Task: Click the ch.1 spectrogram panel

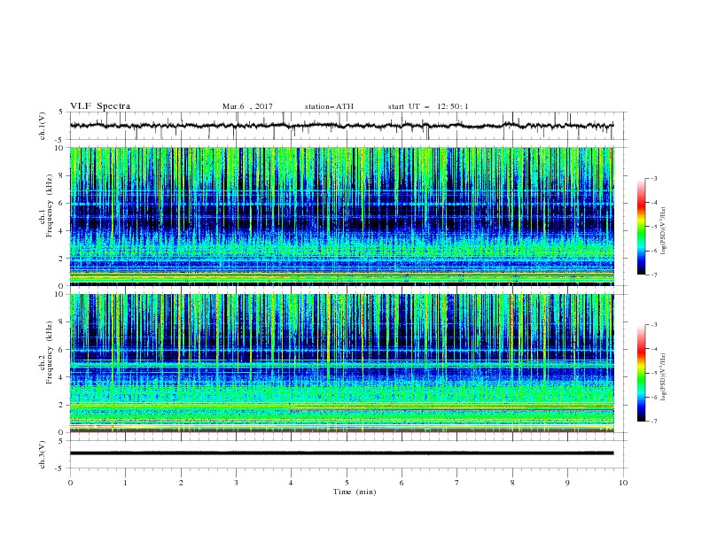Action: pos(341,216)
